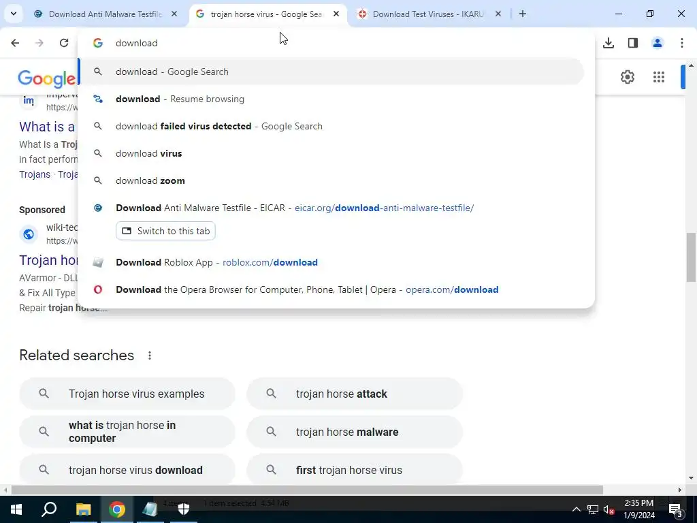Switch to Download Anti Malware Testfile tab
The height and width of the screenshot is (523, 697).
(105, 14)
